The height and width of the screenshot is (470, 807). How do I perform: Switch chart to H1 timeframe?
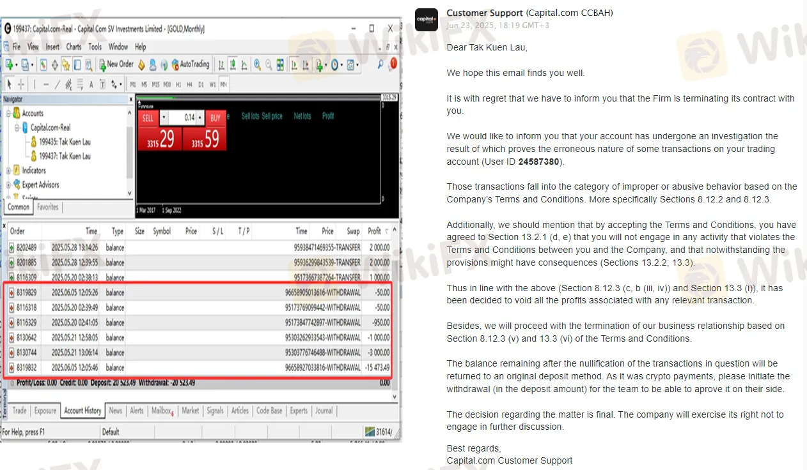click(x=178, y=84)
